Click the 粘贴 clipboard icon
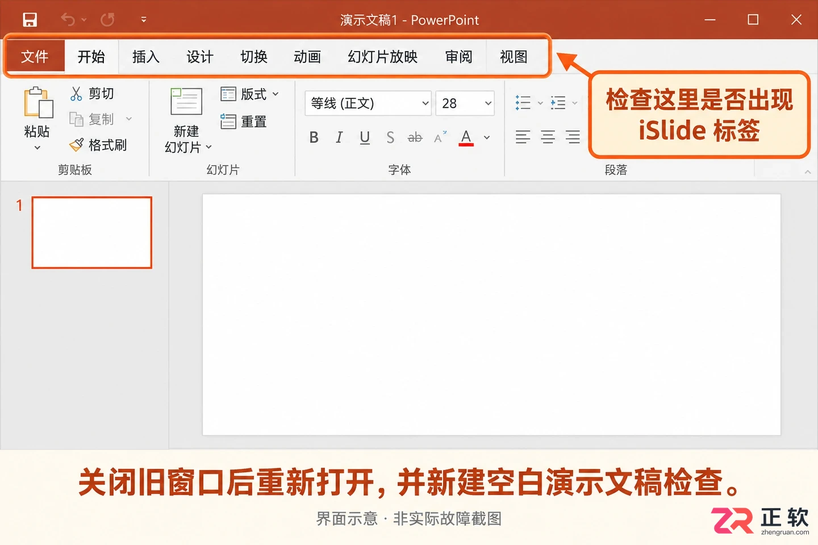 pyautogui.click(x=37, y=103)
